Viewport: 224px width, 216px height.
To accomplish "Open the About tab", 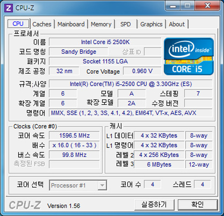I will coord(177,24).
